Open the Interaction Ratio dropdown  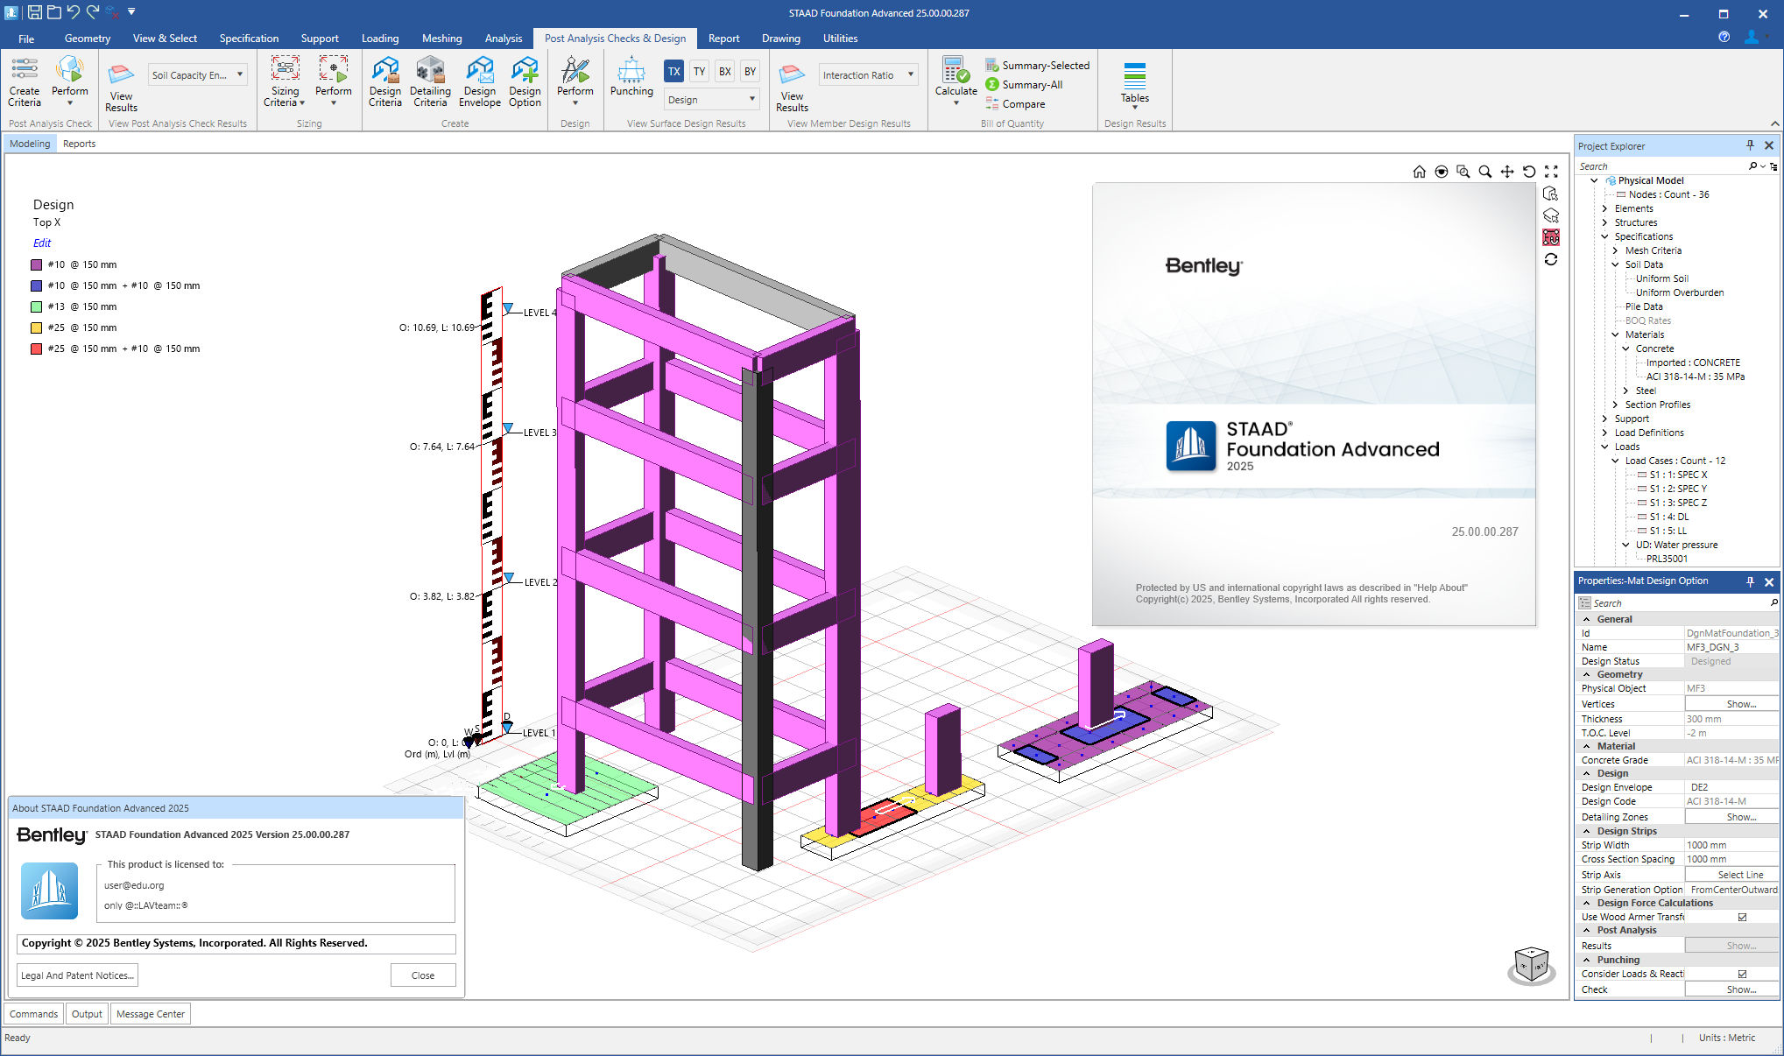911,74
